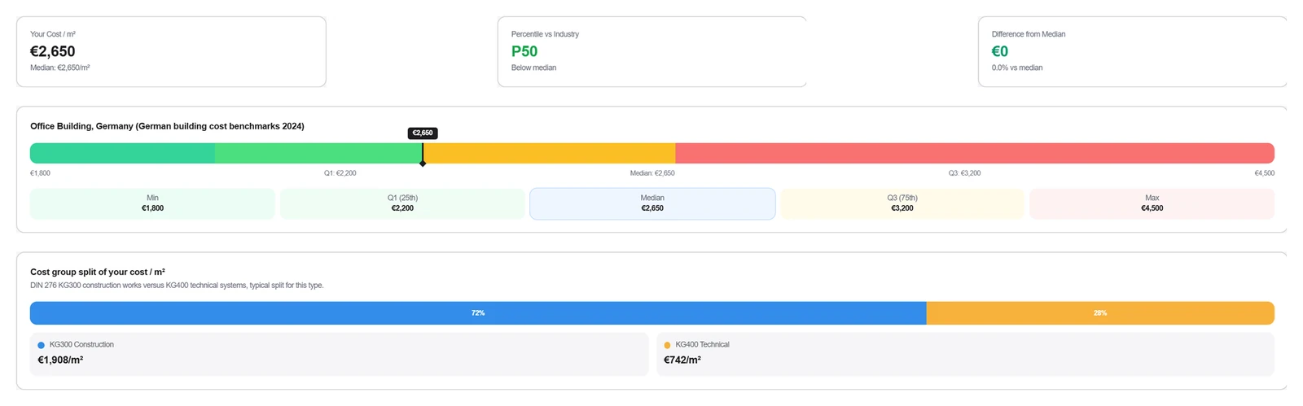The height and width of the screenshot is (406, 1303).
Task: Click the diamond marker below the benchmark bar
Action: tap(423, 164)
